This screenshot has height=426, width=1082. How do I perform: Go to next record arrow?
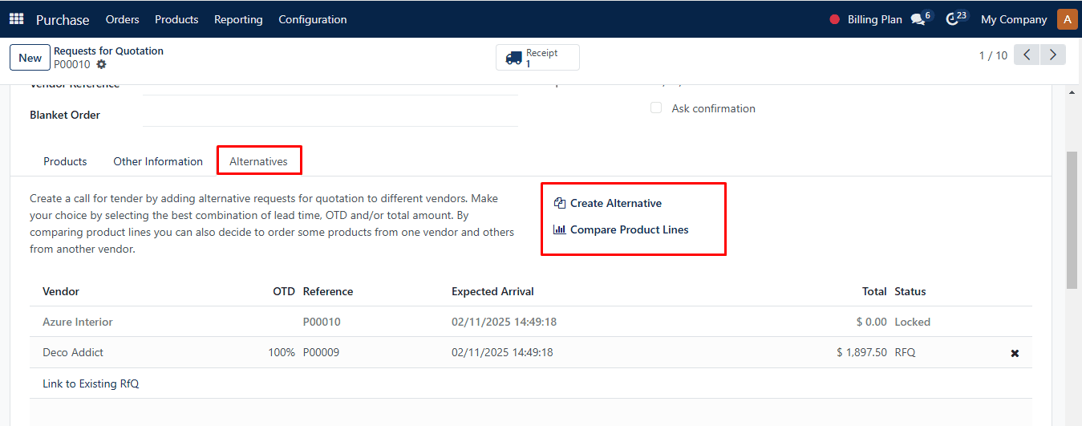pyautogui.click(x=1053, y=55)
